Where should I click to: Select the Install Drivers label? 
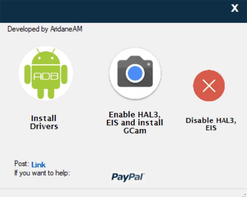tap(44, 122)
